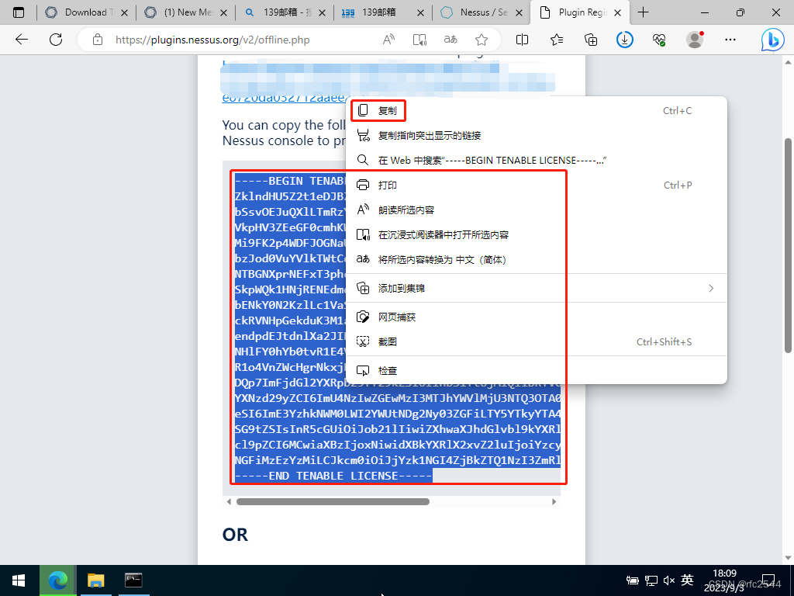Select 复制指向突出显示的链接 menu entry
Image resolution: width=794 pixels, height=596 pixels.
pos(537,135)
